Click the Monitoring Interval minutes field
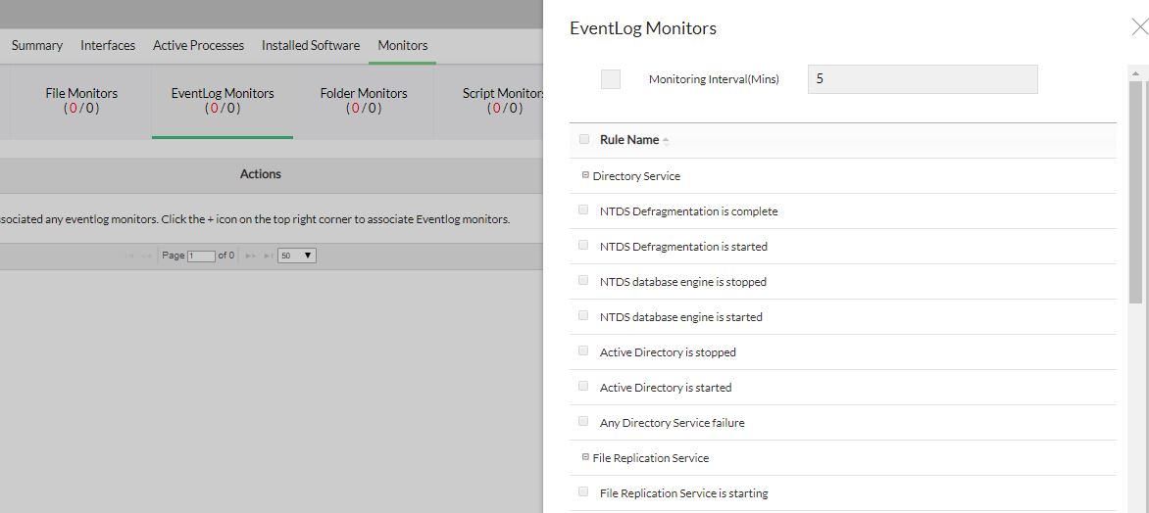The image size is (1149, 513). [922, 79]
